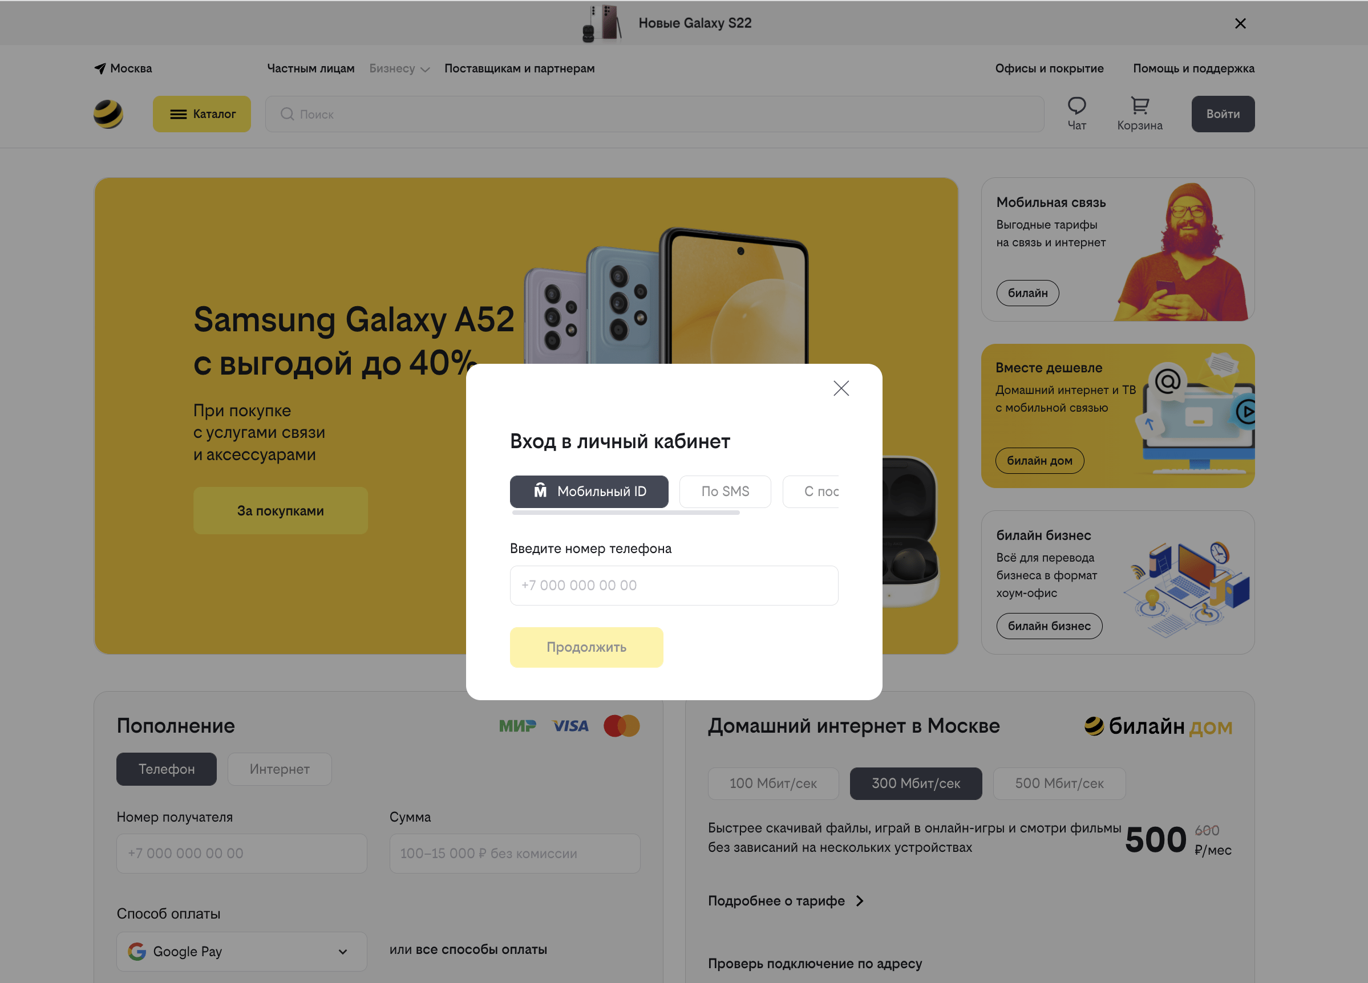The image size is (1368, 983).
Task: Click the search magnifier icon
Action: 287,114
